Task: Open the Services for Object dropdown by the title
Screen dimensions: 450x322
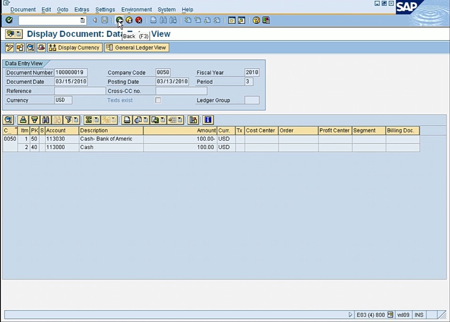Action: (18, 34)
